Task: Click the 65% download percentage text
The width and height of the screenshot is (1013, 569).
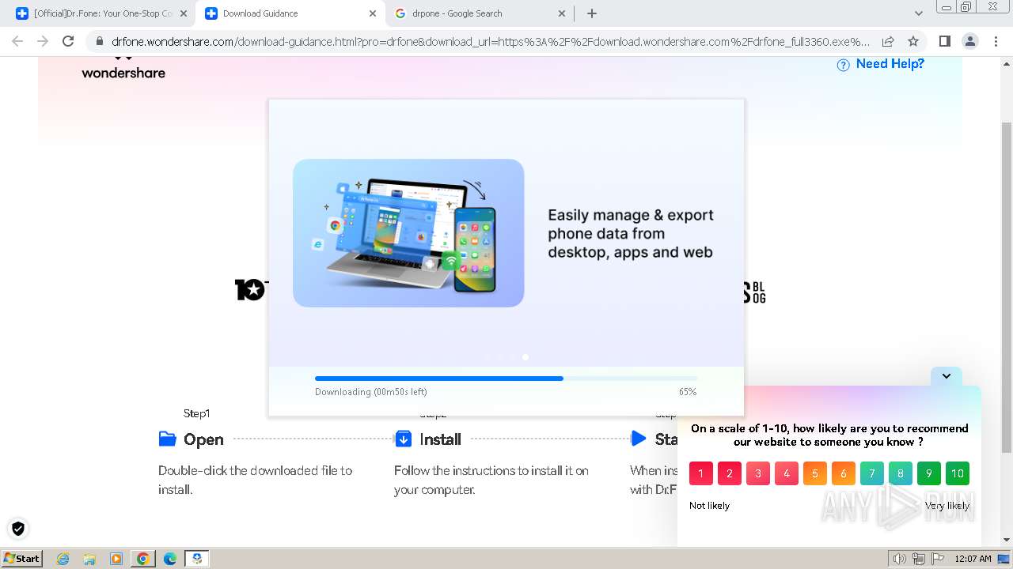Action: 688,391
